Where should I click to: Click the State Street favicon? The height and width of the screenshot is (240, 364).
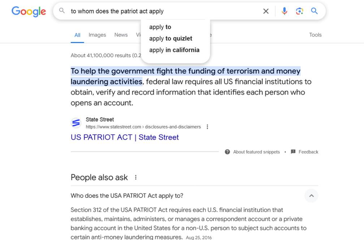click(x=76, y=123)
